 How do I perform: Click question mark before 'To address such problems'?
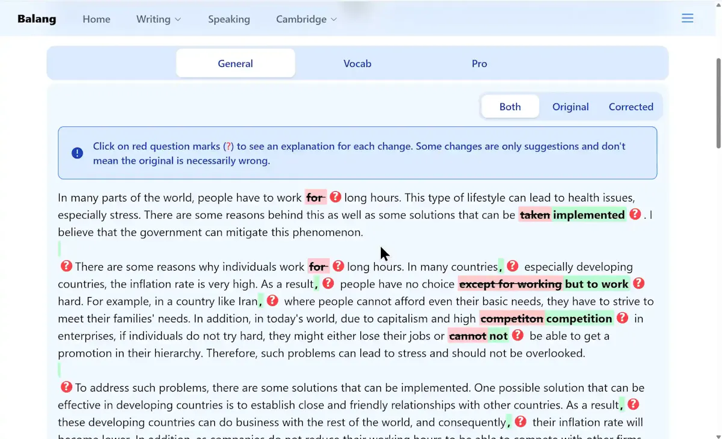[66, 387]
